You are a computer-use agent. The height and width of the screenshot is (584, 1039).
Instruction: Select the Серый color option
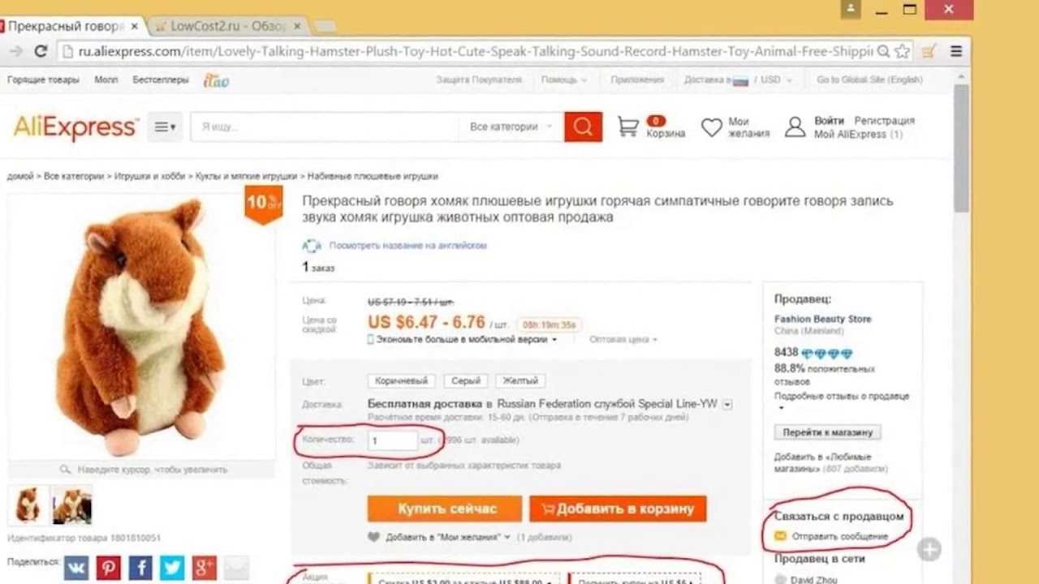tap(466, 380)
